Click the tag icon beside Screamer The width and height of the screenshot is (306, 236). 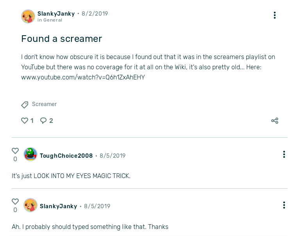coord(25,105)
